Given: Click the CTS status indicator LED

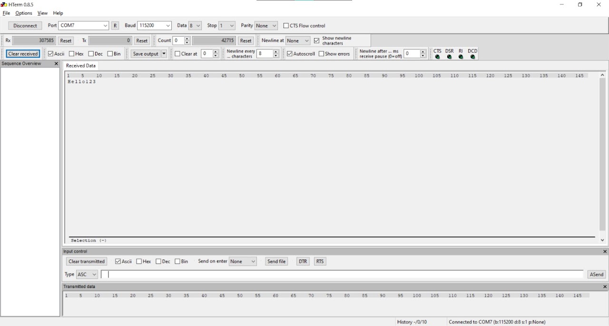Looking at the screenshot, I should (437, 57).
